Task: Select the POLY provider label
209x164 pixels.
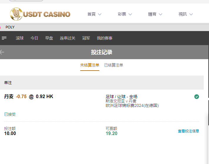Action: pos(10,27)
